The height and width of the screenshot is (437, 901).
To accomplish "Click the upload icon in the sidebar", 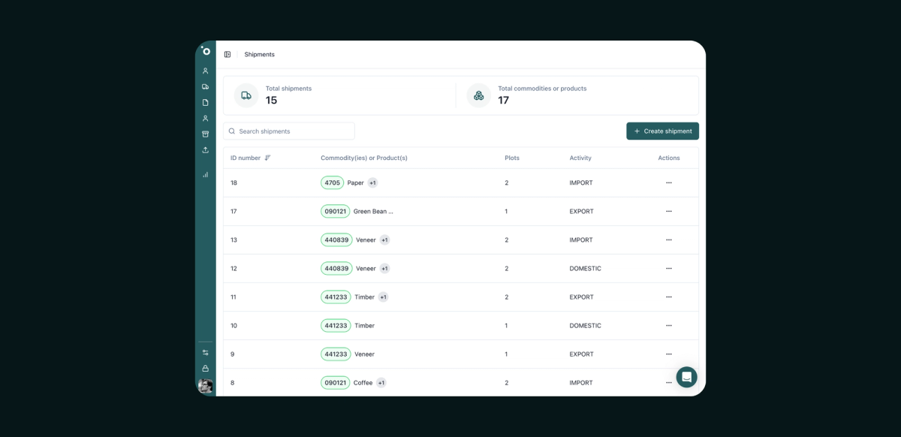I will tap(206, 150).
